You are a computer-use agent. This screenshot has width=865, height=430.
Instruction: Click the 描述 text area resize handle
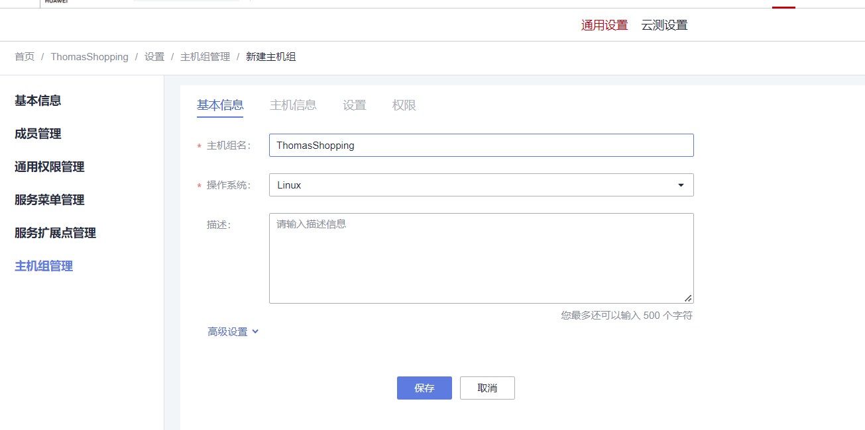(688, 298)
